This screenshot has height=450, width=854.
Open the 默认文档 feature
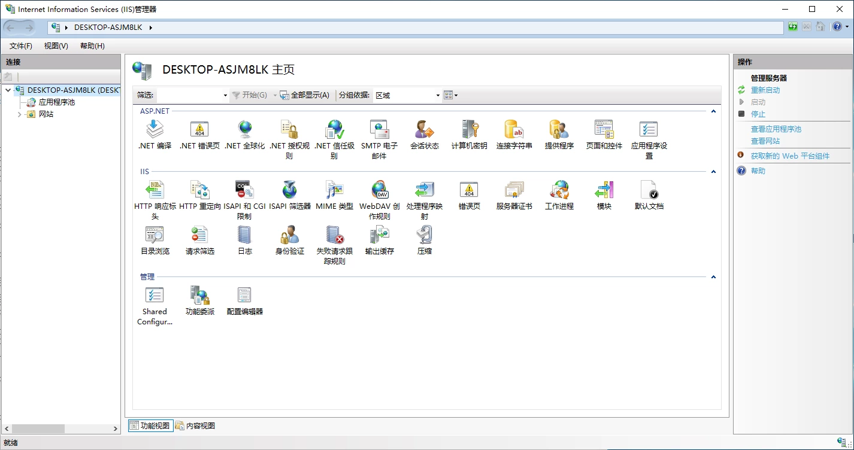pos(649,195)
